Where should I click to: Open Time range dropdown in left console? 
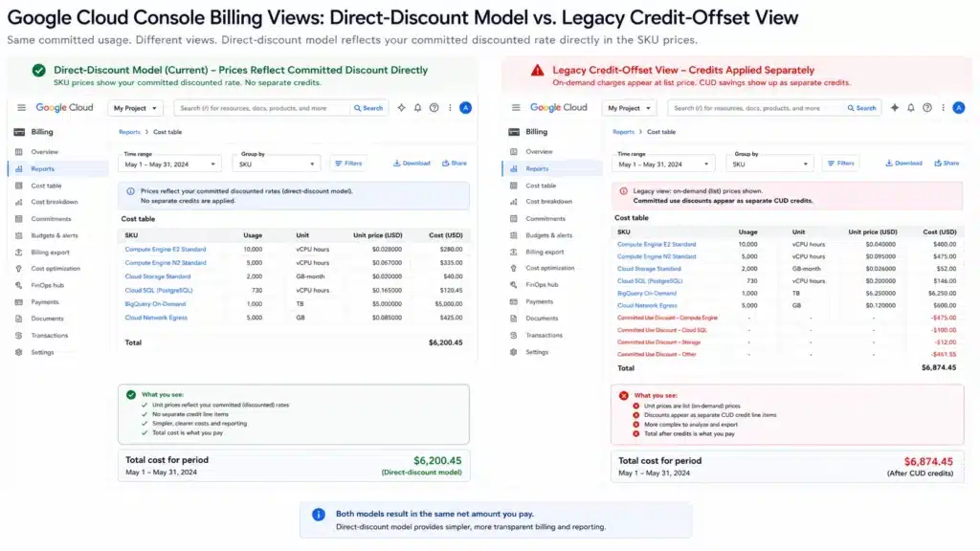[x=169, y=164]
